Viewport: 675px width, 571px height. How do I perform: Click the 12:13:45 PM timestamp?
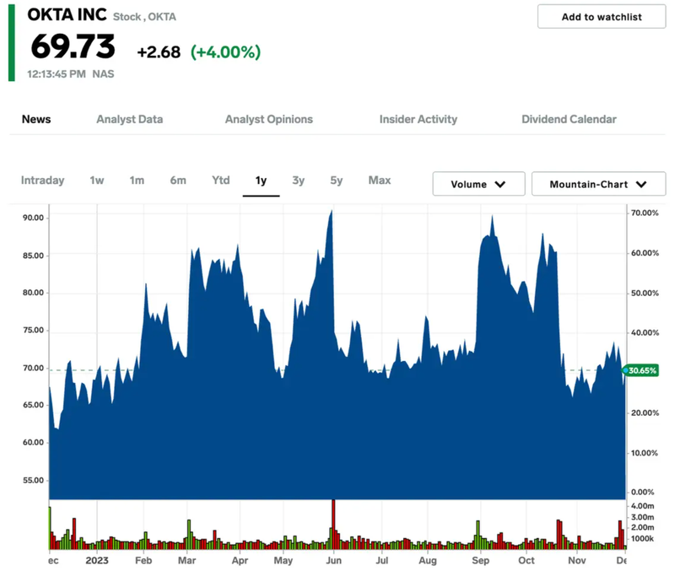[x=57, y=74]
